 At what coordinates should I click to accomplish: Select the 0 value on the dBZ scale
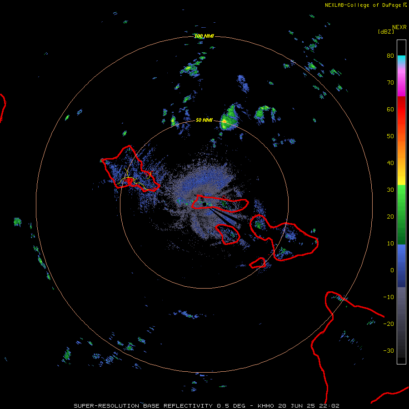(x=392, y=270)
